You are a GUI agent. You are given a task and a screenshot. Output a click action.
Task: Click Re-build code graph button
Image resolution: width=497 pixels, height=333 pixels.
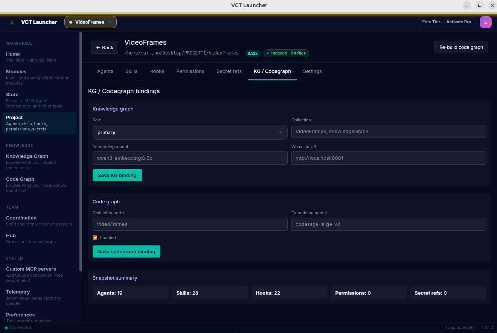(461, 47)
